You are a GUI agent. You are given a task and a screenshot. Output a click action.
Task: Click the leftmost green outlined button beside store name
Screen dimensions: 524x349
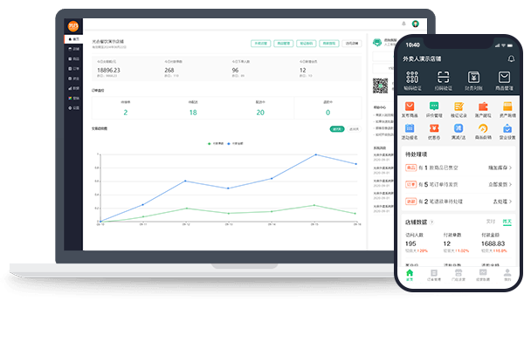[260, 44]
